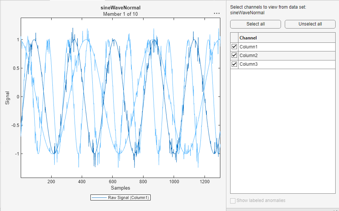Open the three-dot plot options menu
This screenshot has width=339, height=211.
click(x=217, y=13)
